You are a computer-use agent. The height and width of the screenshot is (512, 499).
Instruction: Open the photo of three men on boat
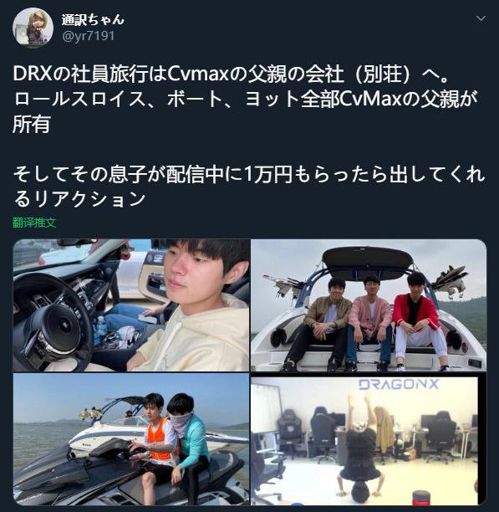coord(369,305)
